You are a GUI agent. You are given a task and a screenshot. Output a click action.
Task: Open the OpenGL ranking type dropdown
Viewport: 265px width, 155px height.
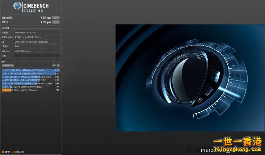point(8,65)
